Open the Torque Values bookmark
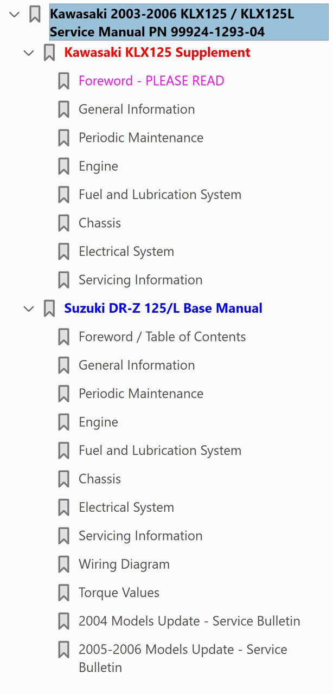This screenshot has width=333, height=694. (x=119, y=593)
